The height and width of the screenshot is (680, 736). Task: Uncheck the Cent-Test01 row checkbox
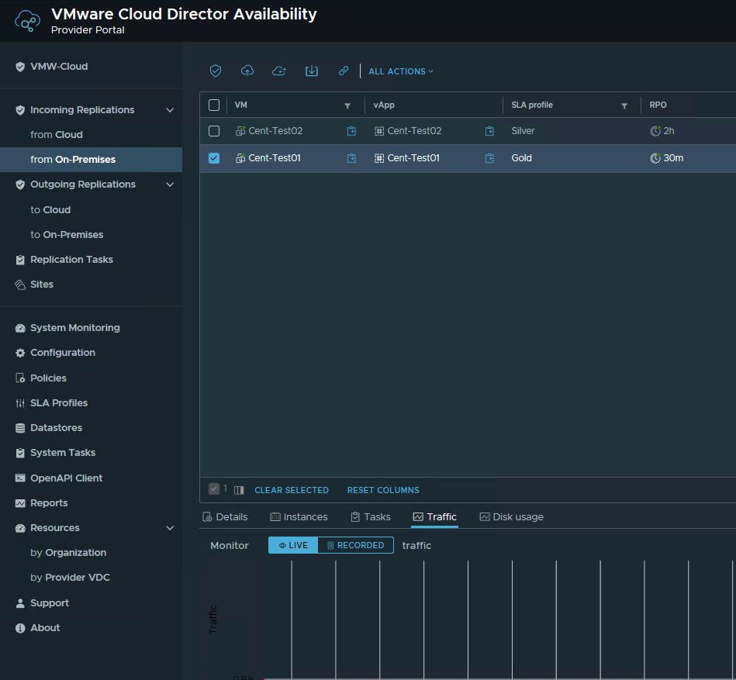214,158
